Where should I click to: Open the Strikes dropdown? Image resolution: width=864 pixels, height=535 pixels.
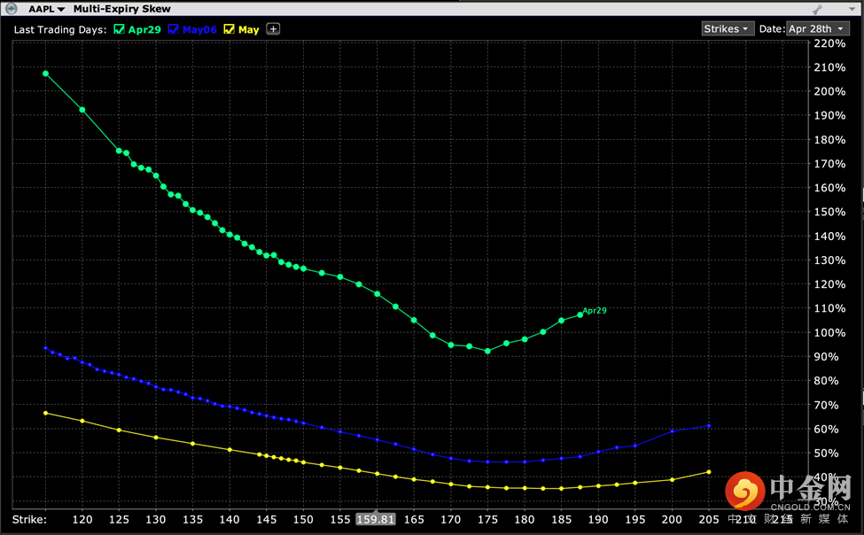pyautogui.click(x=728, y=28)
